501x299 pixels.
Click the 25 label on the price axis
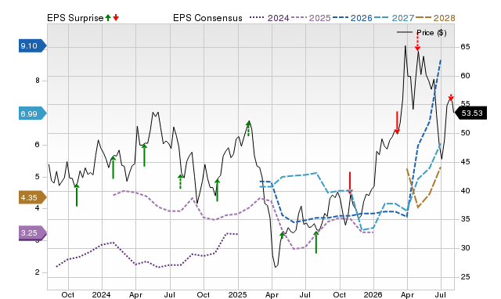coord(465,276)
